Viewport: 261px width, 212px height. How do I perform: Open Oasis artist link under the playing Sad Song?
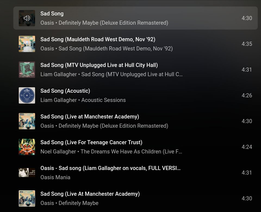tap(47, 23)
